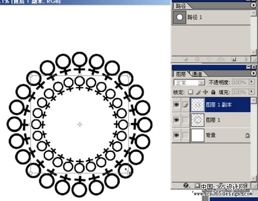Screen dimensions: 258x201
Task: Create a new path in Paths panel
Action: [x=233, y=59]
